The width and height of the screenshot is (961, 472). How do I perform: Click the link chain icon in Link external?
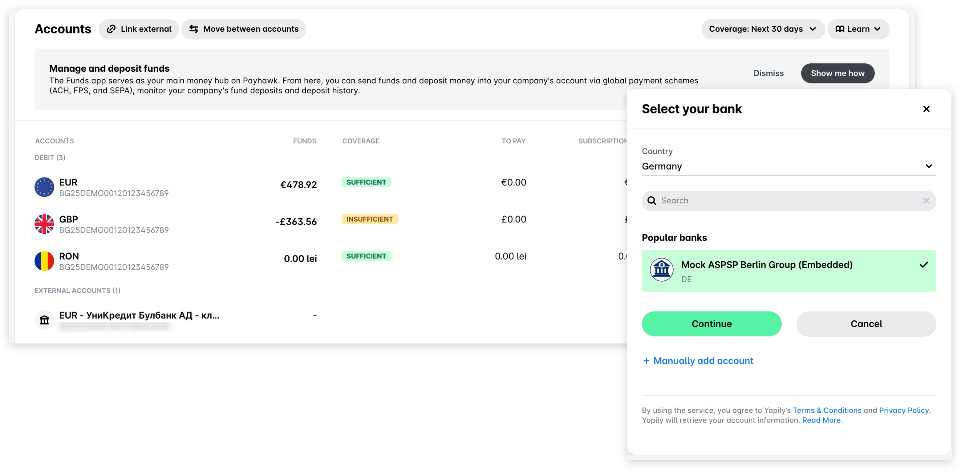(x=111, y=29)
